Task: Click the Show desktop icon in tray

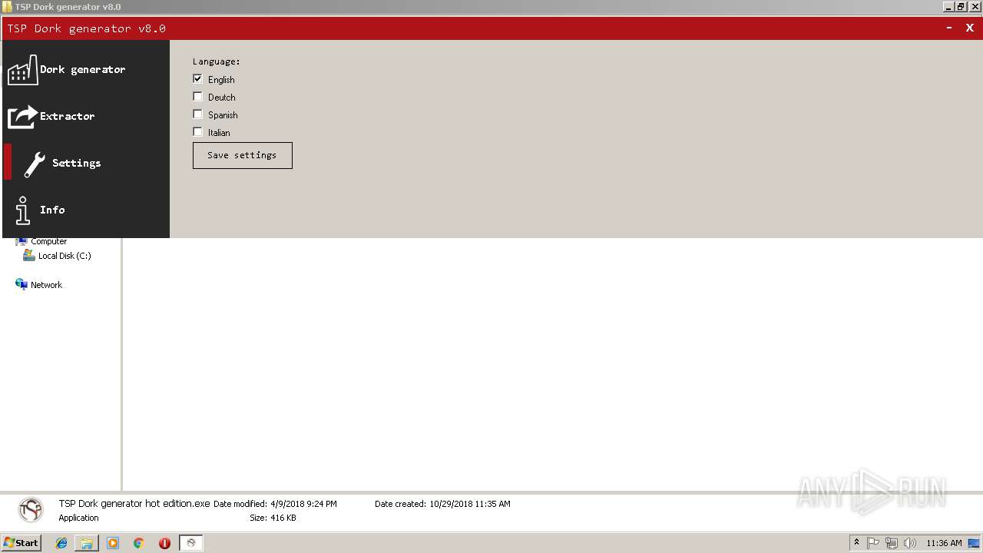Action: tap(974, 543)
